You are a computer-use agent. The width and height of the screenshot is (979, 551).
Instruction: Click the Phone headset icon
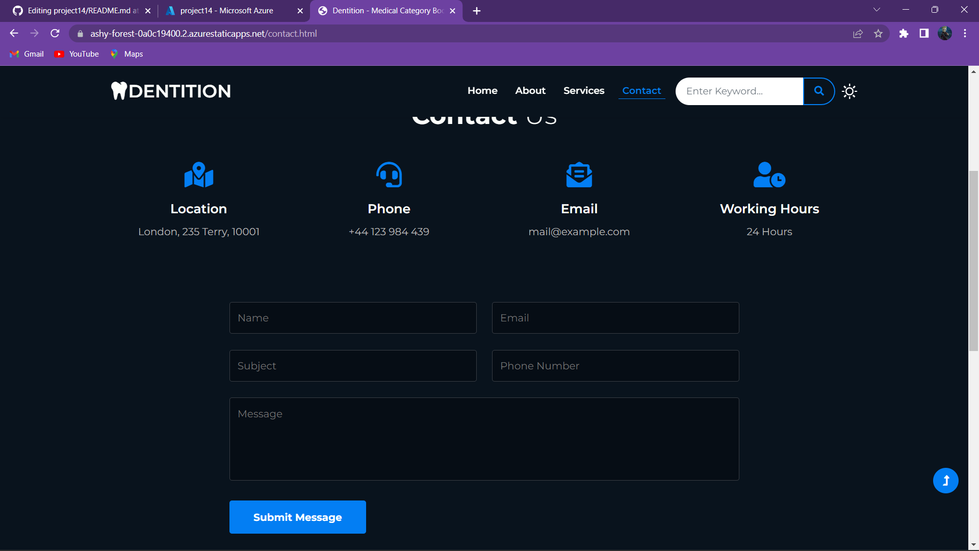(389, 174)
